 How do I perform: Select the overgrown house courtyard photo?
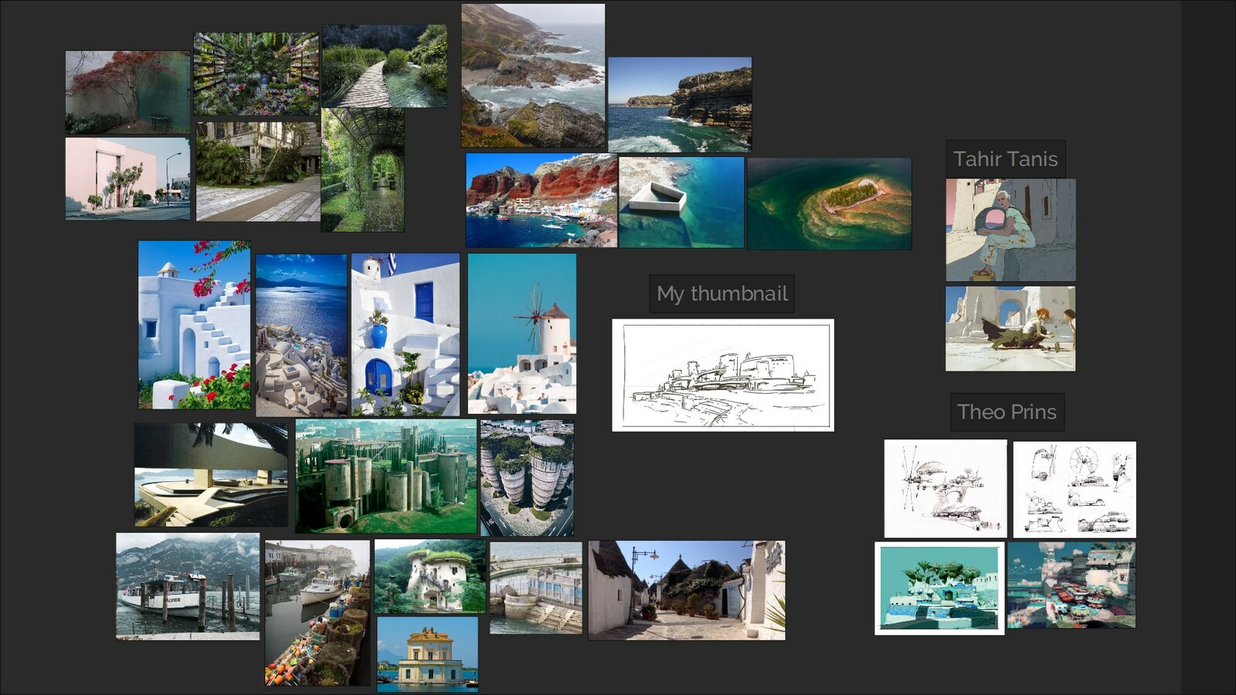[x=258, y=171]
